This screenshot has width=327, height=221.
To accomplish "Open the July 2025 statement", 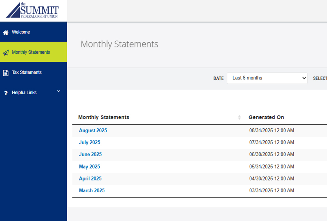I will 89,143.
